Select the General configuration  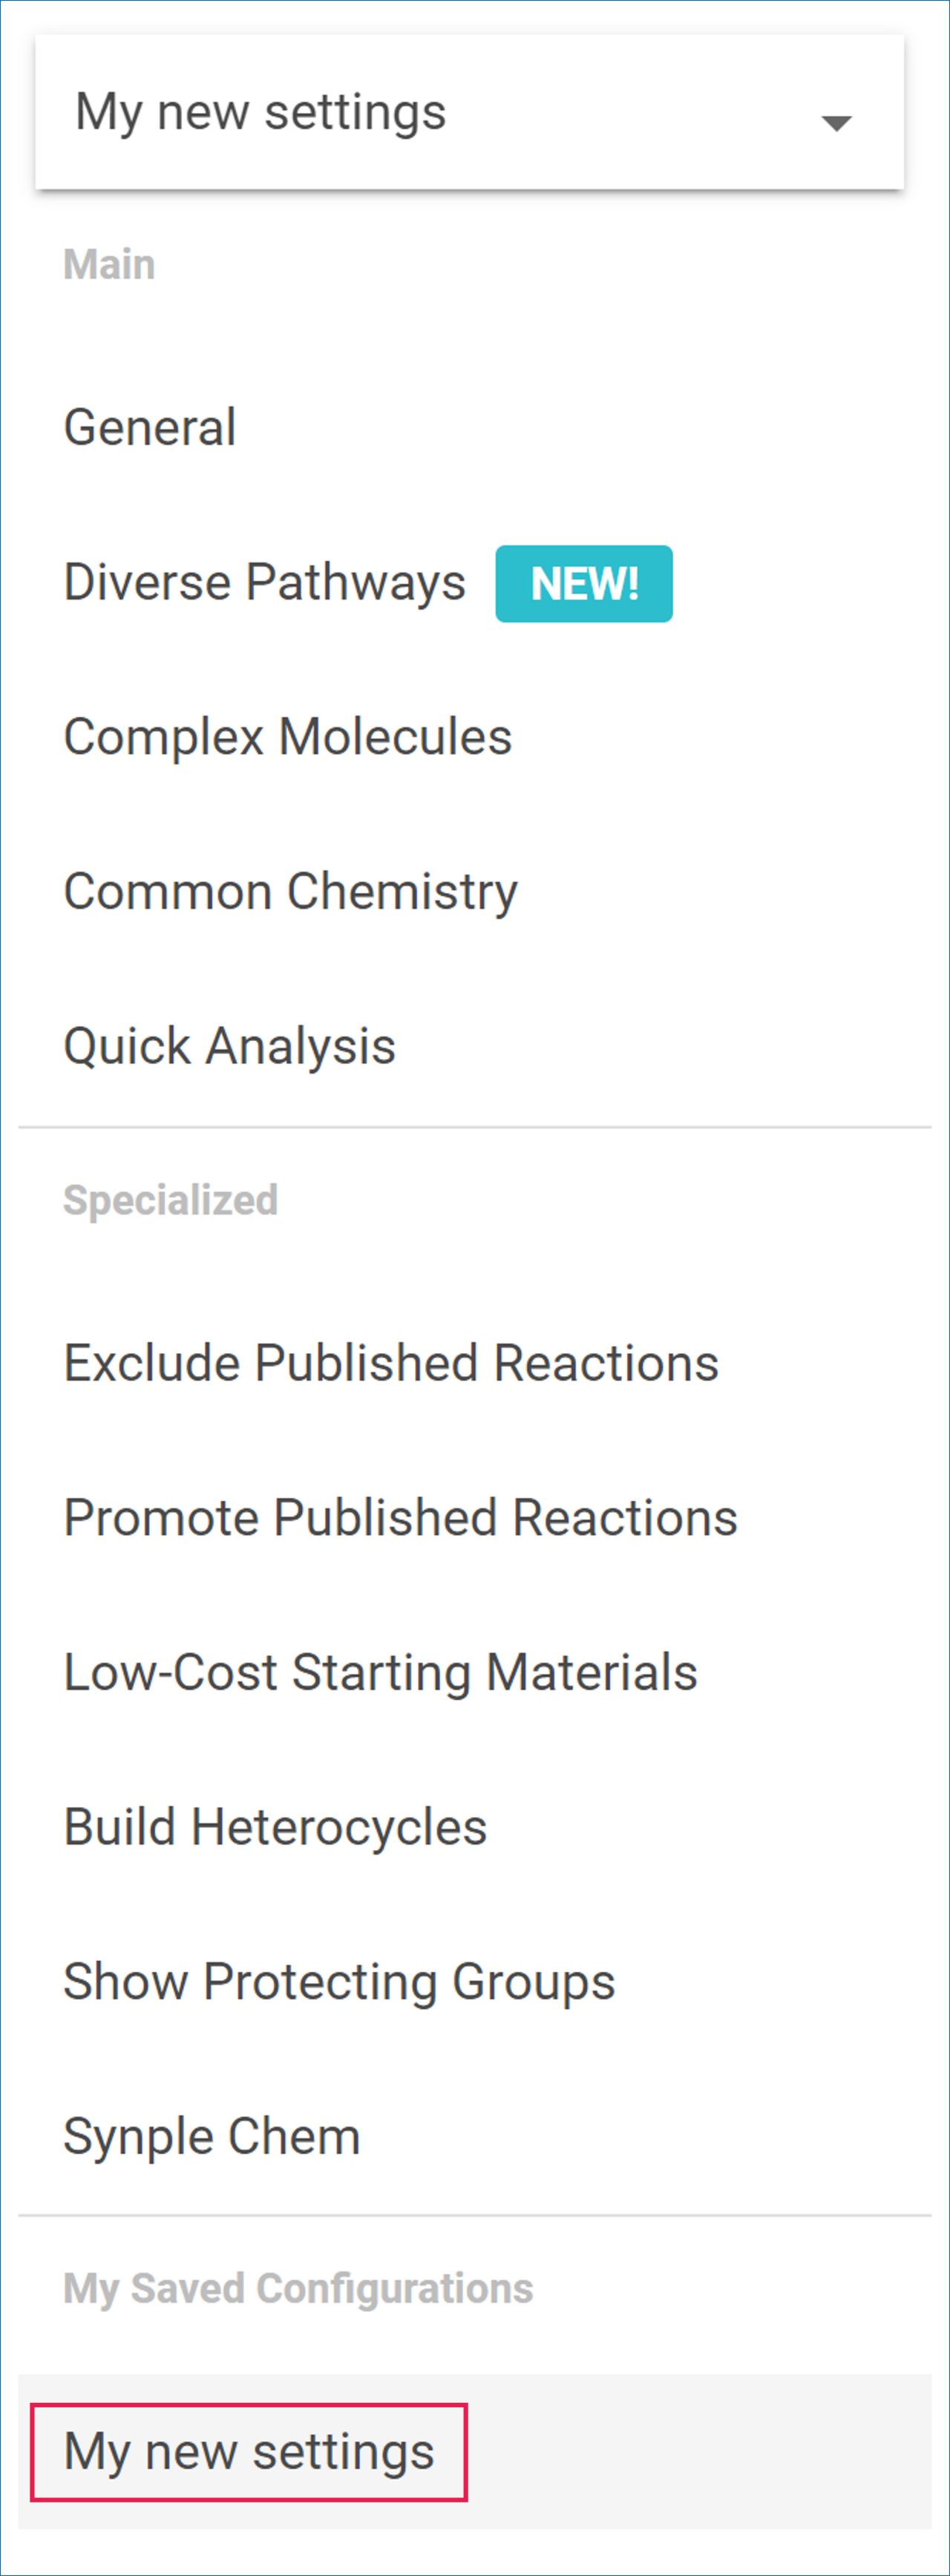[x=150, y=428]
